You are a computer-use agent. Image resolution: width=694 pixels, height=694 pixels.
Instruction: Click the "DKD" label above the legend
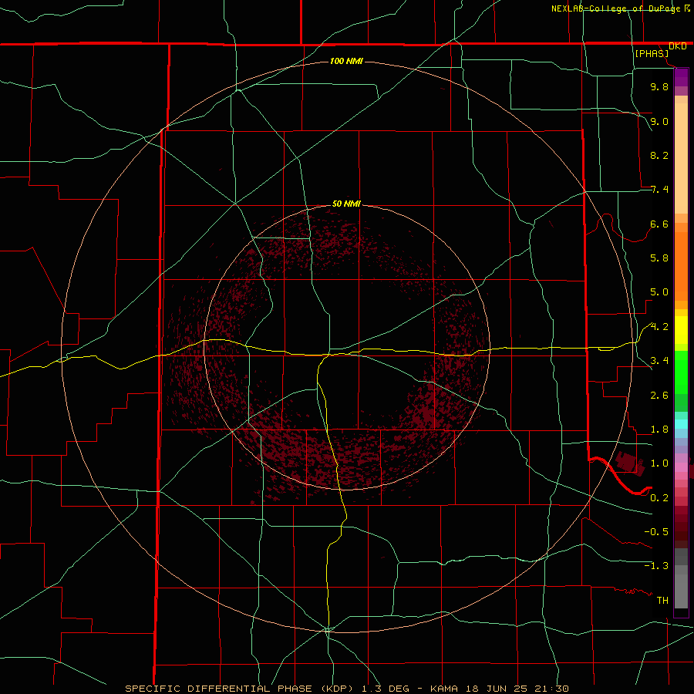pyautogui.click(x=678, y=46)
